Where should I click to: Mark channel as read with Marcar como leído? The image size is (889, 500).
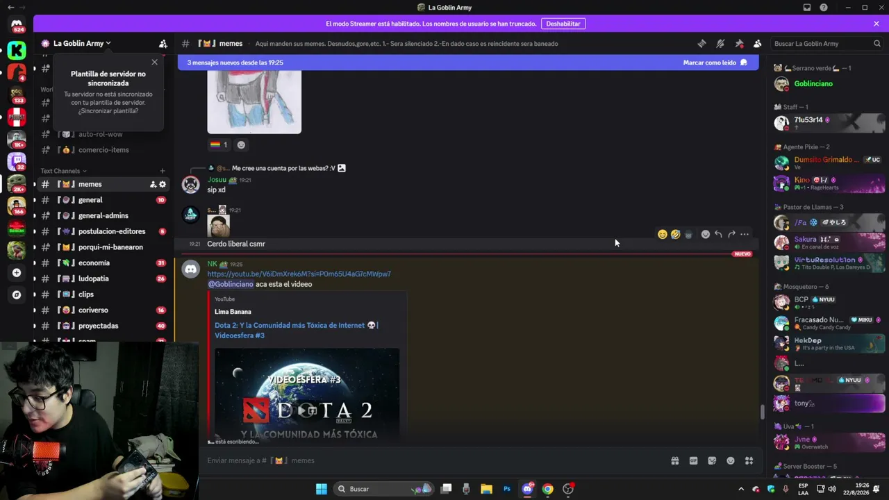coord(715,62)
